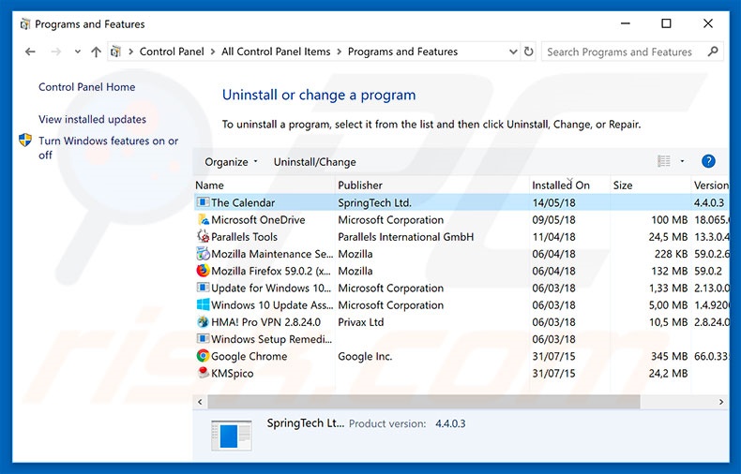Expand the address bar history dropdown
Screen dimensions: 741x474
point(513,52)
